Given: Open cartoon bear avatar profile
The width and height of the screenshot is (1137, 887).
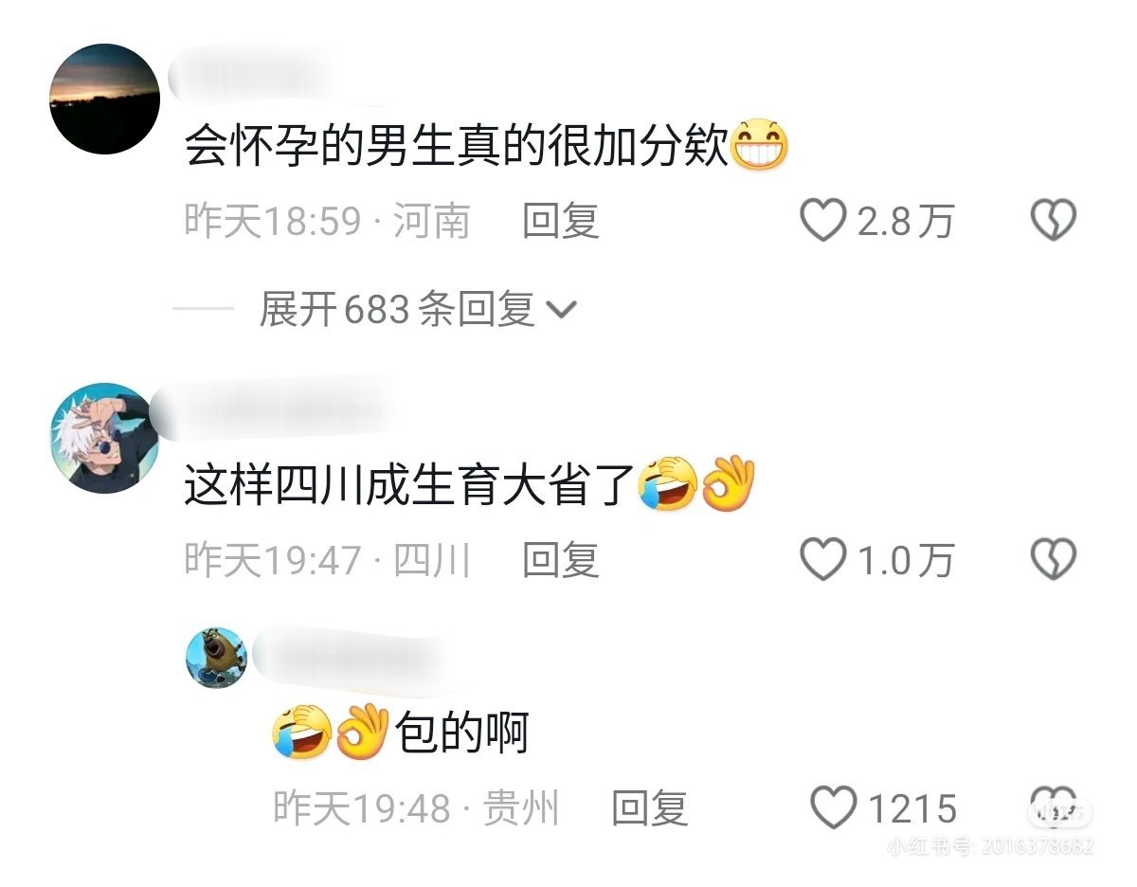Looking at the screenshot, I should pyautogui.click(x=217, y=657).
